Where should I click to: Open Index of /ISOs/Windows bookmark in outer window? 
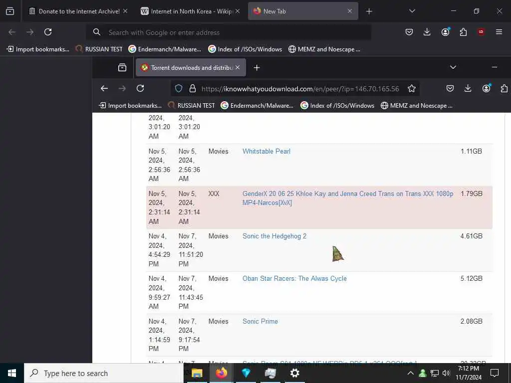245,49
